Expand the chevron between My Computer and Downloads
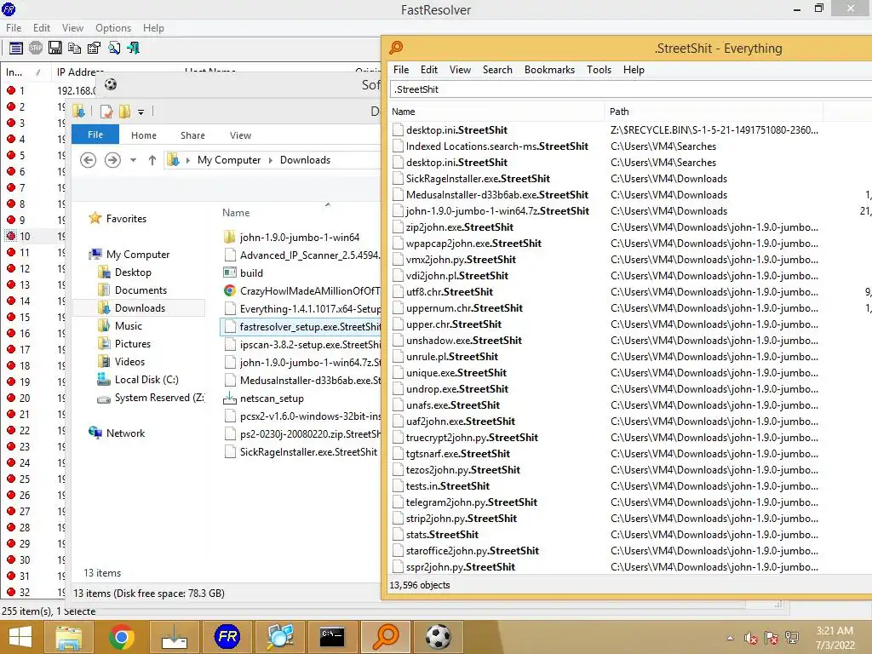 tap(271, 160)
